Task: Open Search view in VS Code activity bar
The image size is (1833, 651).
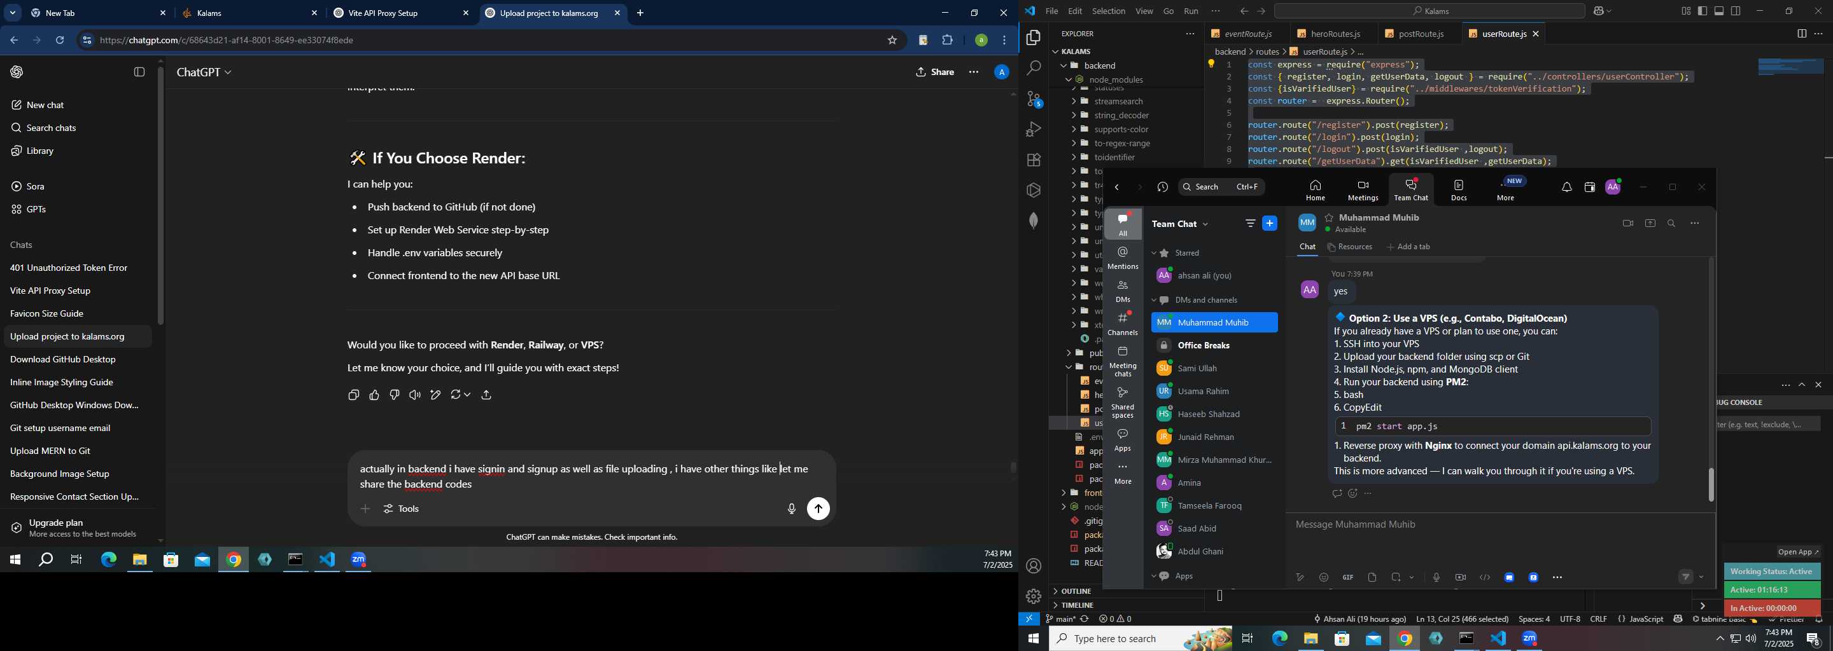Action: click(1034, 68)
